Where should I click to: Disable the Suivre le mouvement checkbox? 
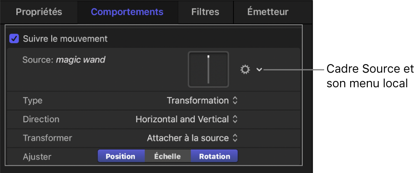14,39
